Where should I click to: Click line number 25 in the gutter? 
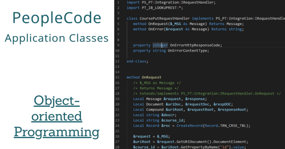[x=117, y=131]
